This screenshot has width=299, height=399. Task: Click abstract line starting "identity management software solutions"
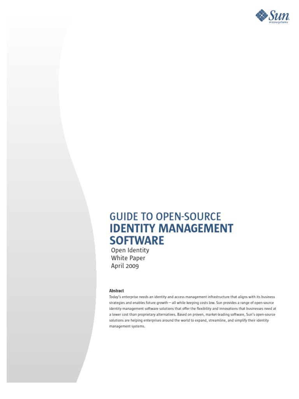[192, 309]
